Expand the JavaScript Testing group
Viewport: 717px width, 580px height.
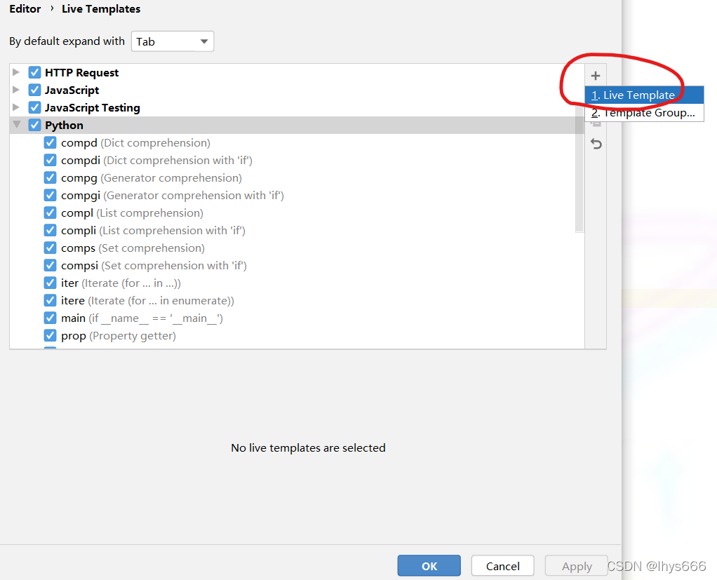(16, 107)
